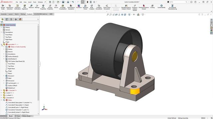Screen dimensions: 213x119
Task: Click the tree filter funnel
Action: 2,22
